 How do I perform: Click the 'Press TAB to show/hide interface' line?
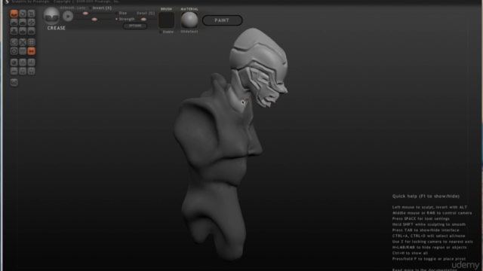pyautogui.click(x=426, y=230)
